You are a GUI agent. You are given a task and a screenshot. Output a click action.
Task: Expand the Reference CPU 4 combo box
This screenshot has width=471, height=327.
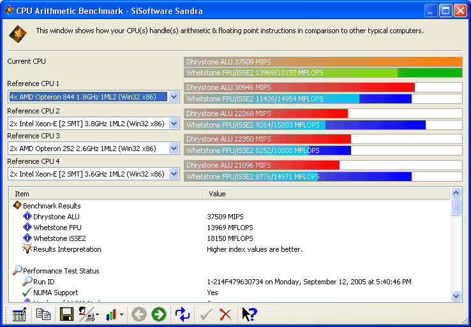coord(174,174)
